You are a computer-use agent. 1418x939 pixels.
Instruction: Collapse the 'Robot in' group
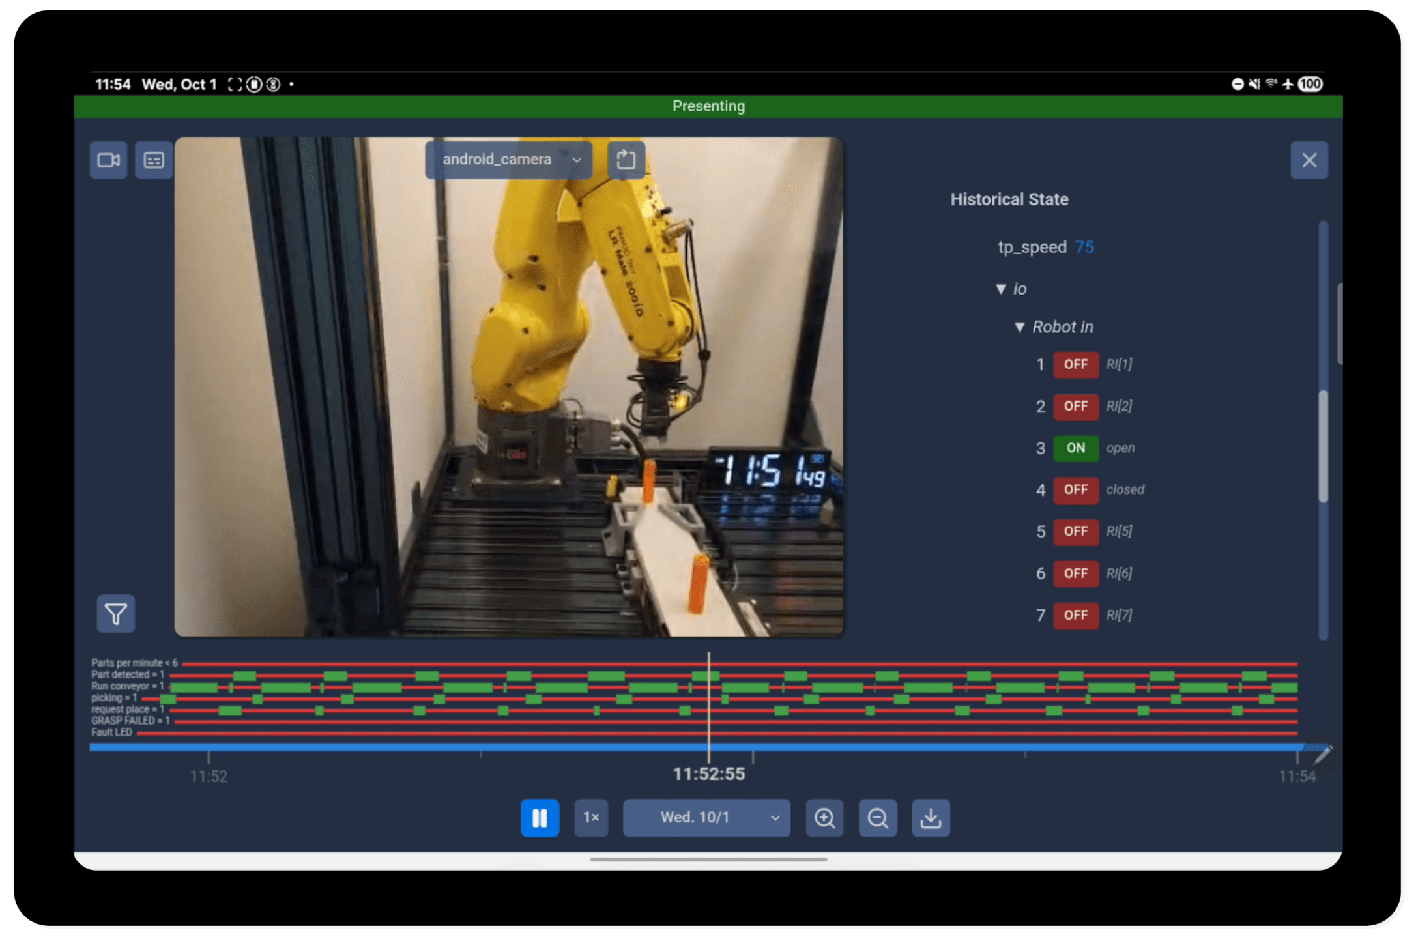pyautogui.click(x=1020, y=327)
